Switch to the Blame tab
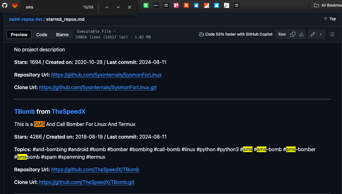342x194 pixels. 62,34
